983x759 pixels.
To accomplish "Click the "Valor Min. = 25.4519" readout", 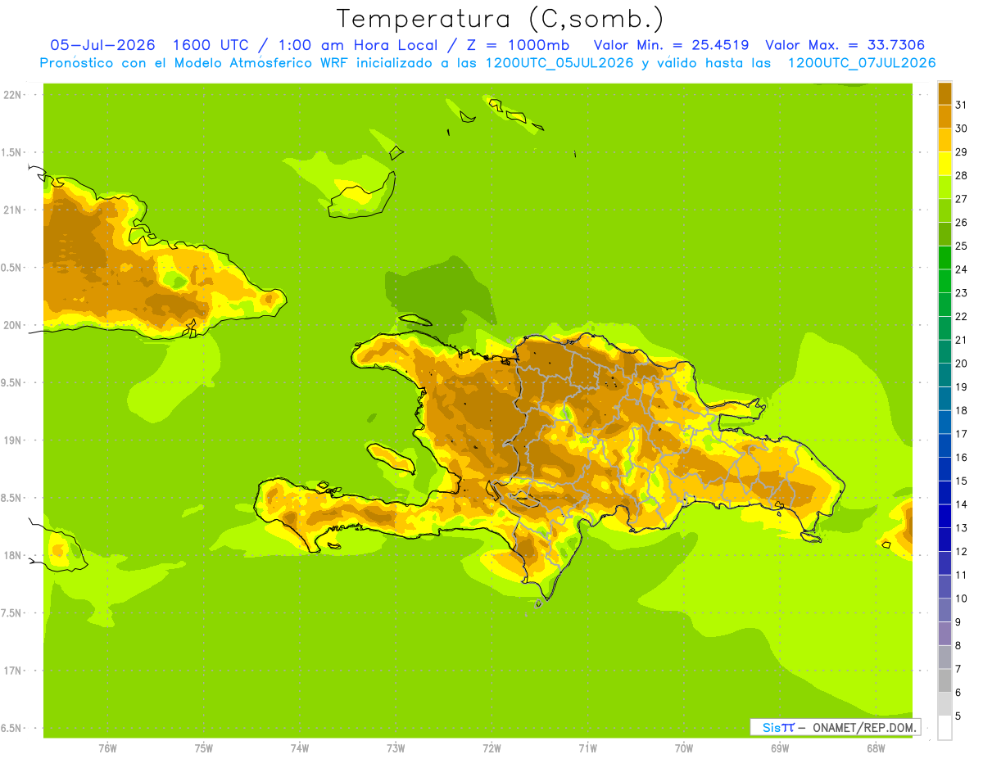I will tap(671, 45).
